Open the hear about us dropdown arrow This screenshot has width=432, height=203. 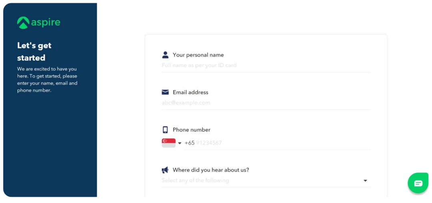point(365,181)
